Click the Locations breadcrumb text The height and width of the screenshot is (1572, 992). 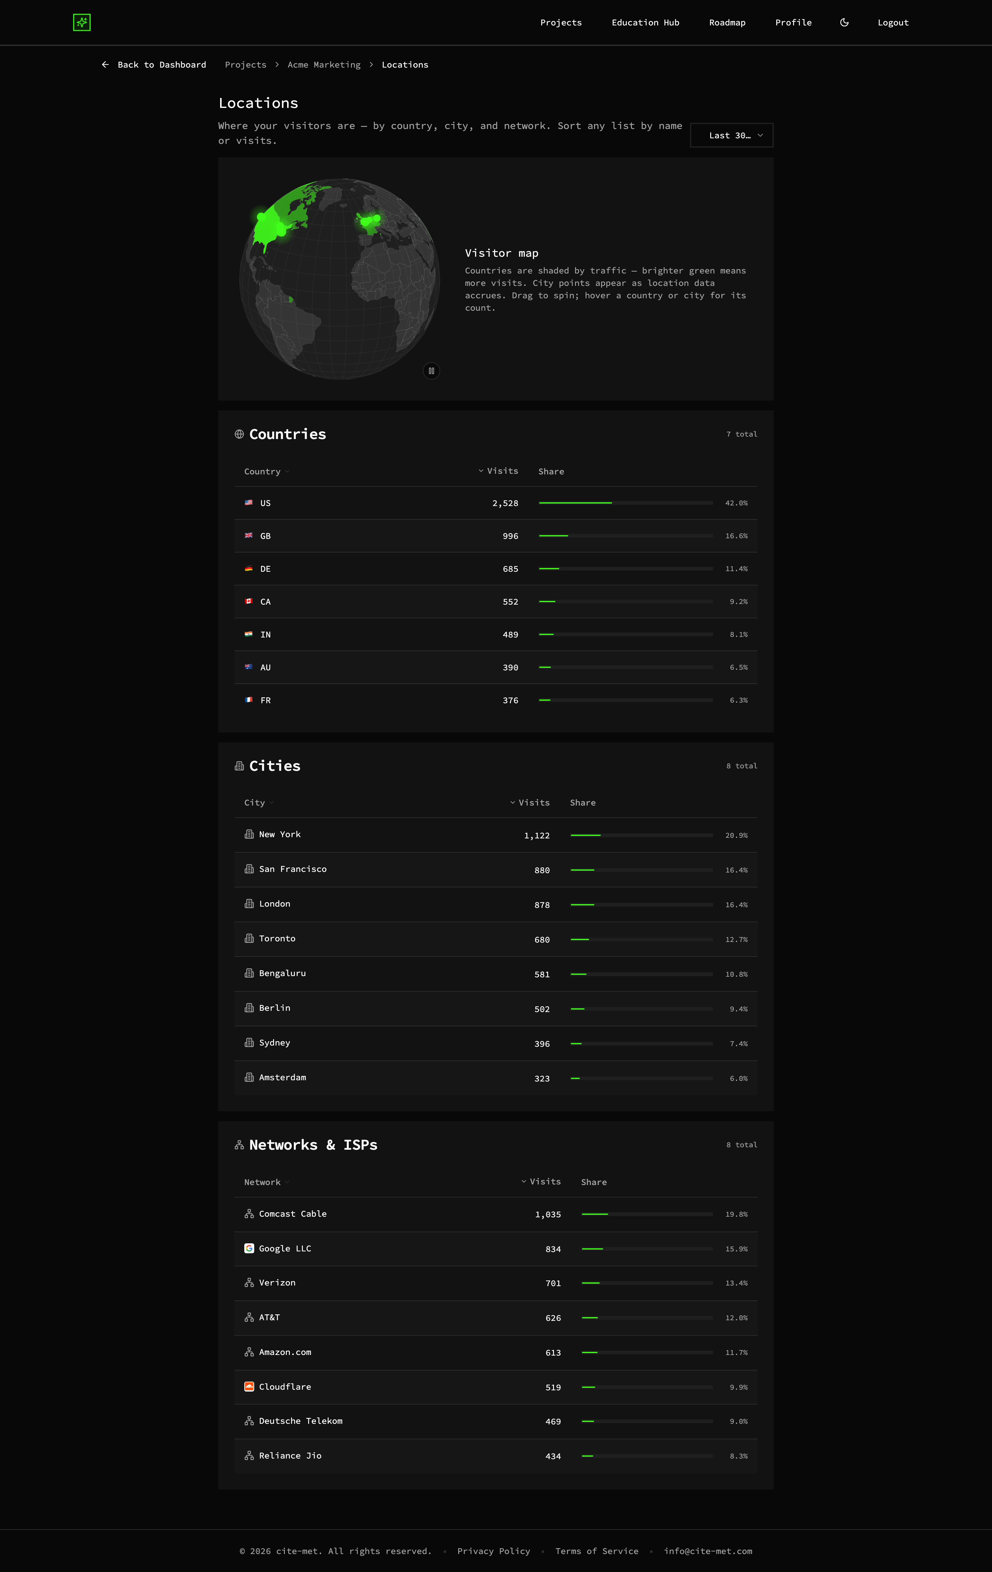(x=405, y=64)
